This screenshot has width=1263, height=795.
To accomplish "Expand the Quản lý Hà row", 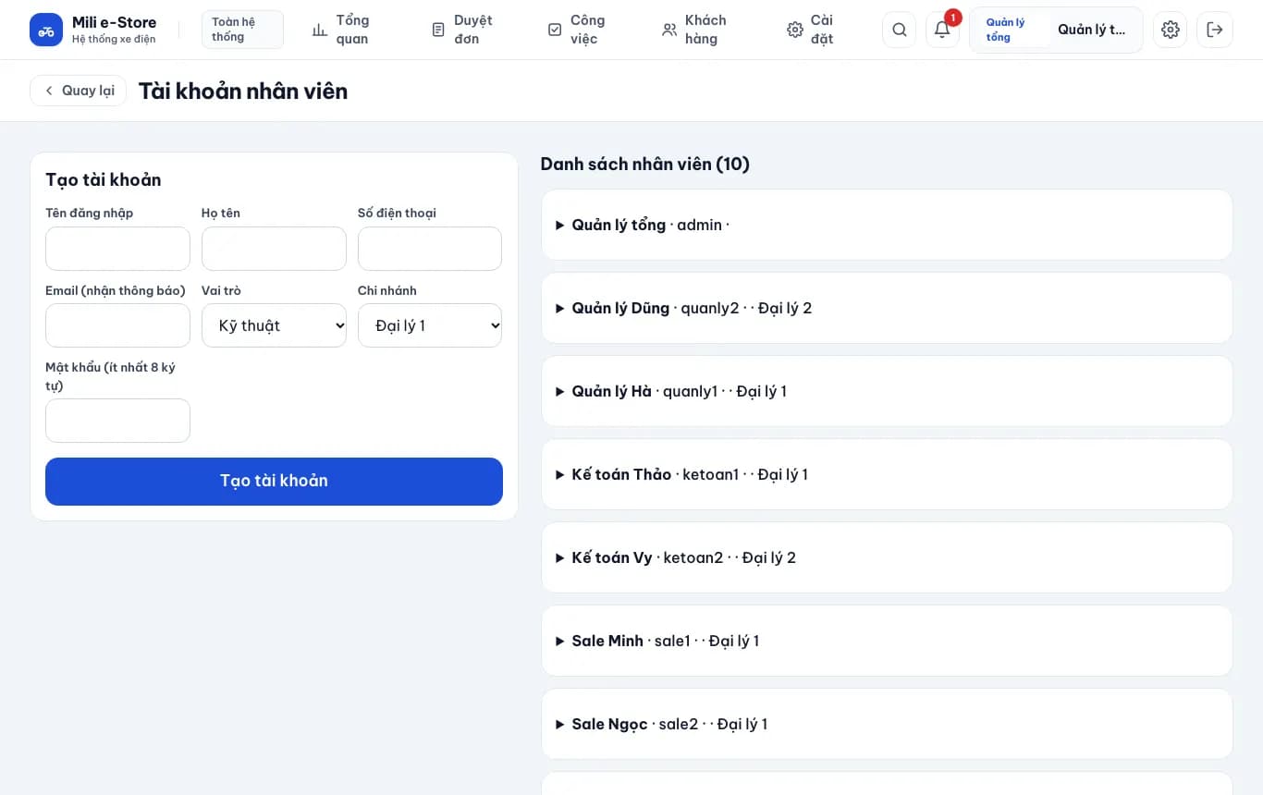I will point(887,391).
